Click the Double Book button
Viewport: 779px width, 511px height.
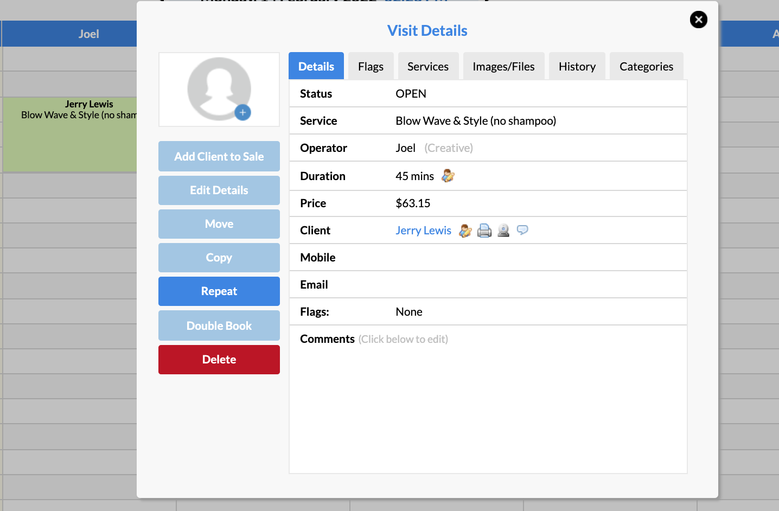pyautogui.click(x=219, y=326)
